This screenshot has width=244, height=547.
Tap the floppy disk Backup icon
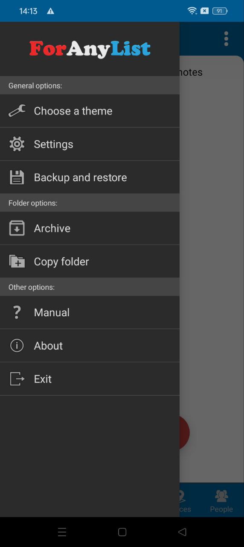point(17,177)
